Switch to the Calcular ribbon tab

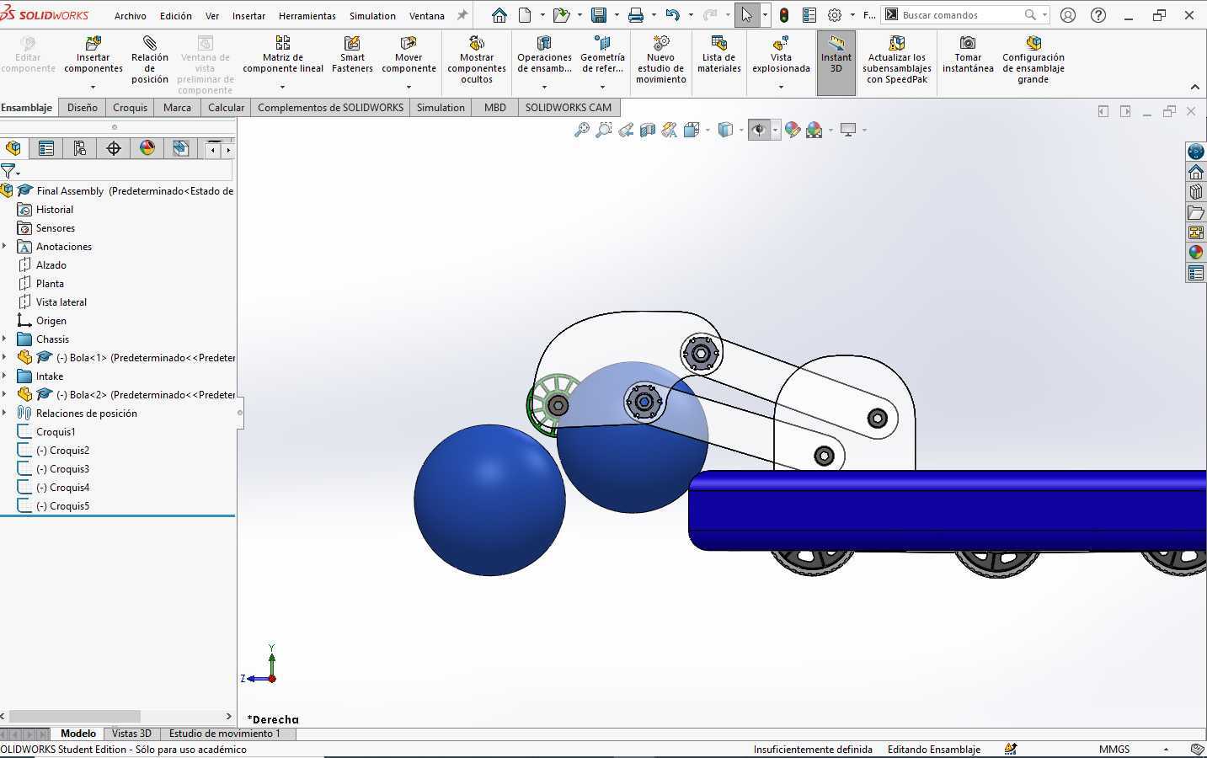(x=226, y=108)
